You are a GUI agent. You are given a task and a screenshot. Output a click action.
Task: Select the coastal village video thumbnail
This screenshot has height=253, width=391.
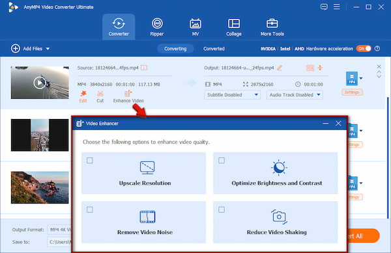click(40, 187)
